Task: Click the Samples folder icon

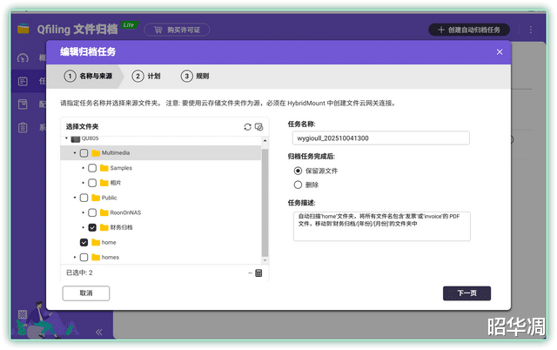Action: click(x=104, y=168)
